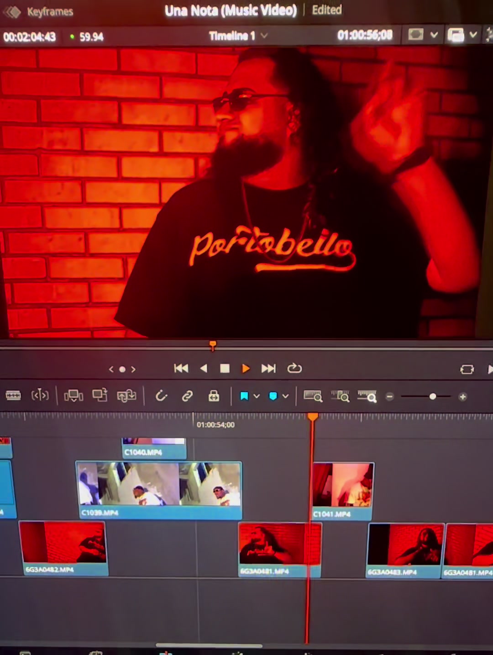Screen dimensions: 493x655
Task: Select Trim Edit Mode tool
Action: coord(40,395)
